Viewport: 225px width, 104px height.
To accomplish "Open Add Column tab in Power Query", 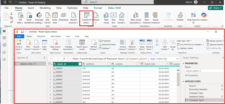I will [56, 36].
